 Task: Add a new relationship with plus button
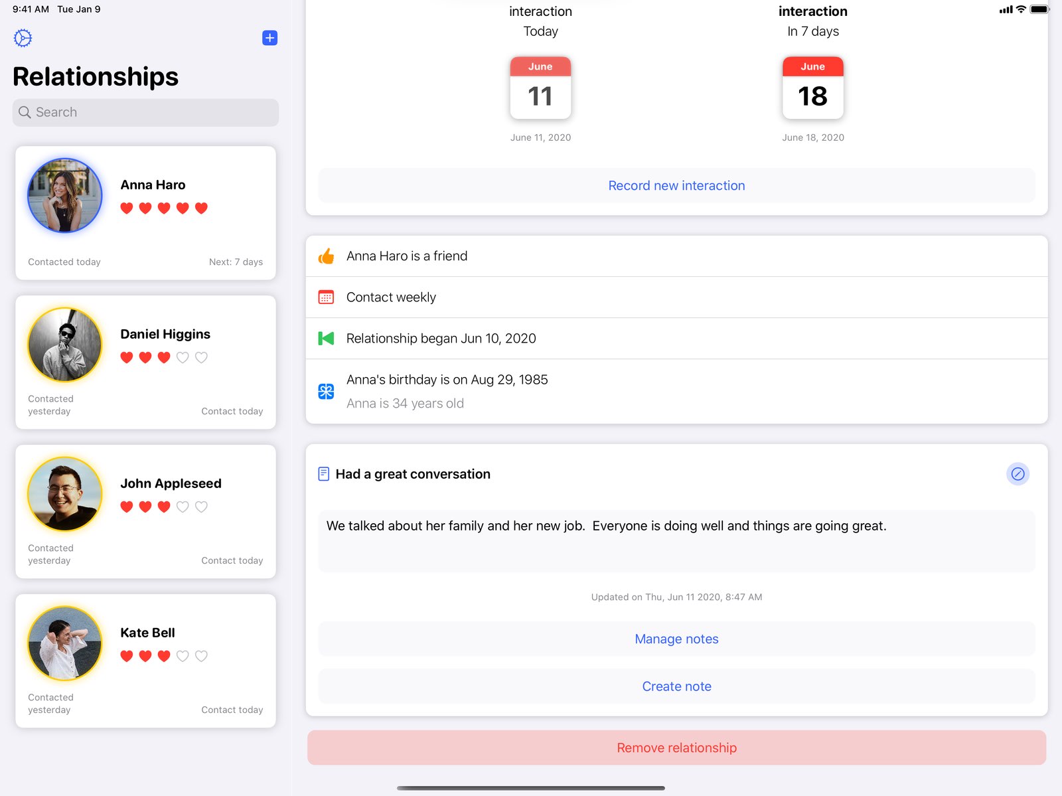tap(269, 38)
